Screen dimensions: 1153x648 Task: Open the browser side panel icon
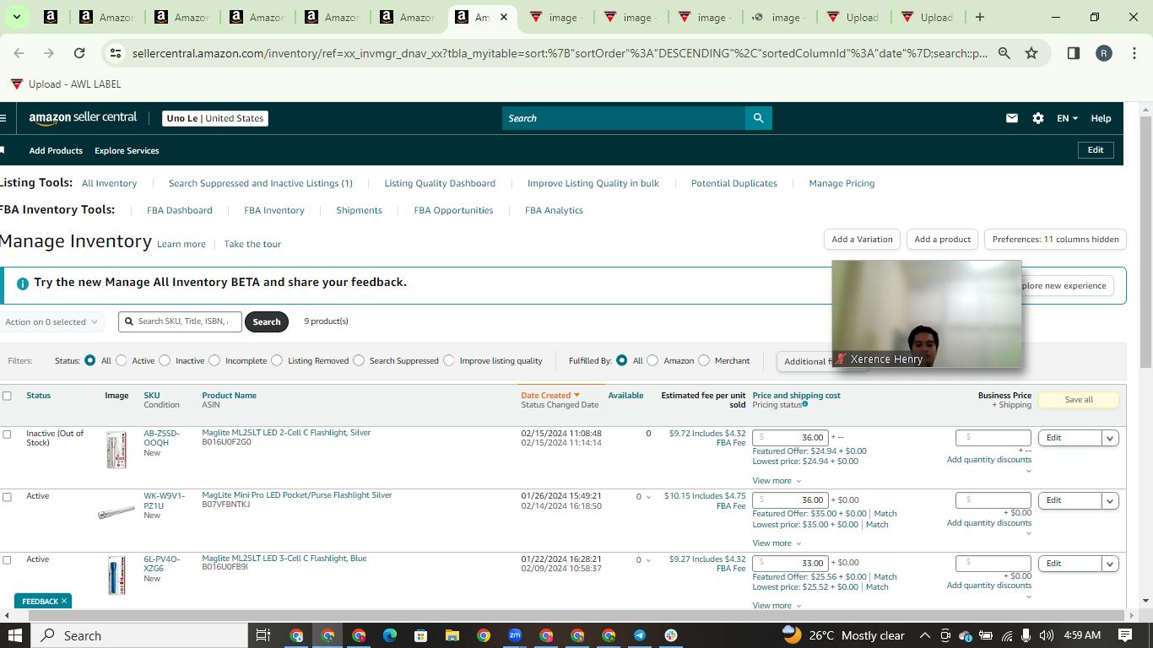1074,53
